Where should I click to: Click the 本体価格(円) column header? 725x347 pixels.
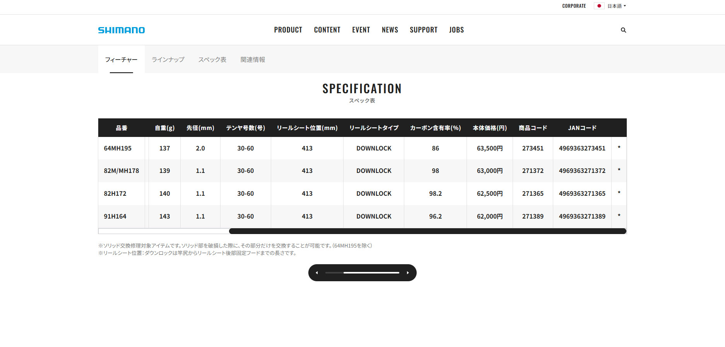(x=490, y=128)
